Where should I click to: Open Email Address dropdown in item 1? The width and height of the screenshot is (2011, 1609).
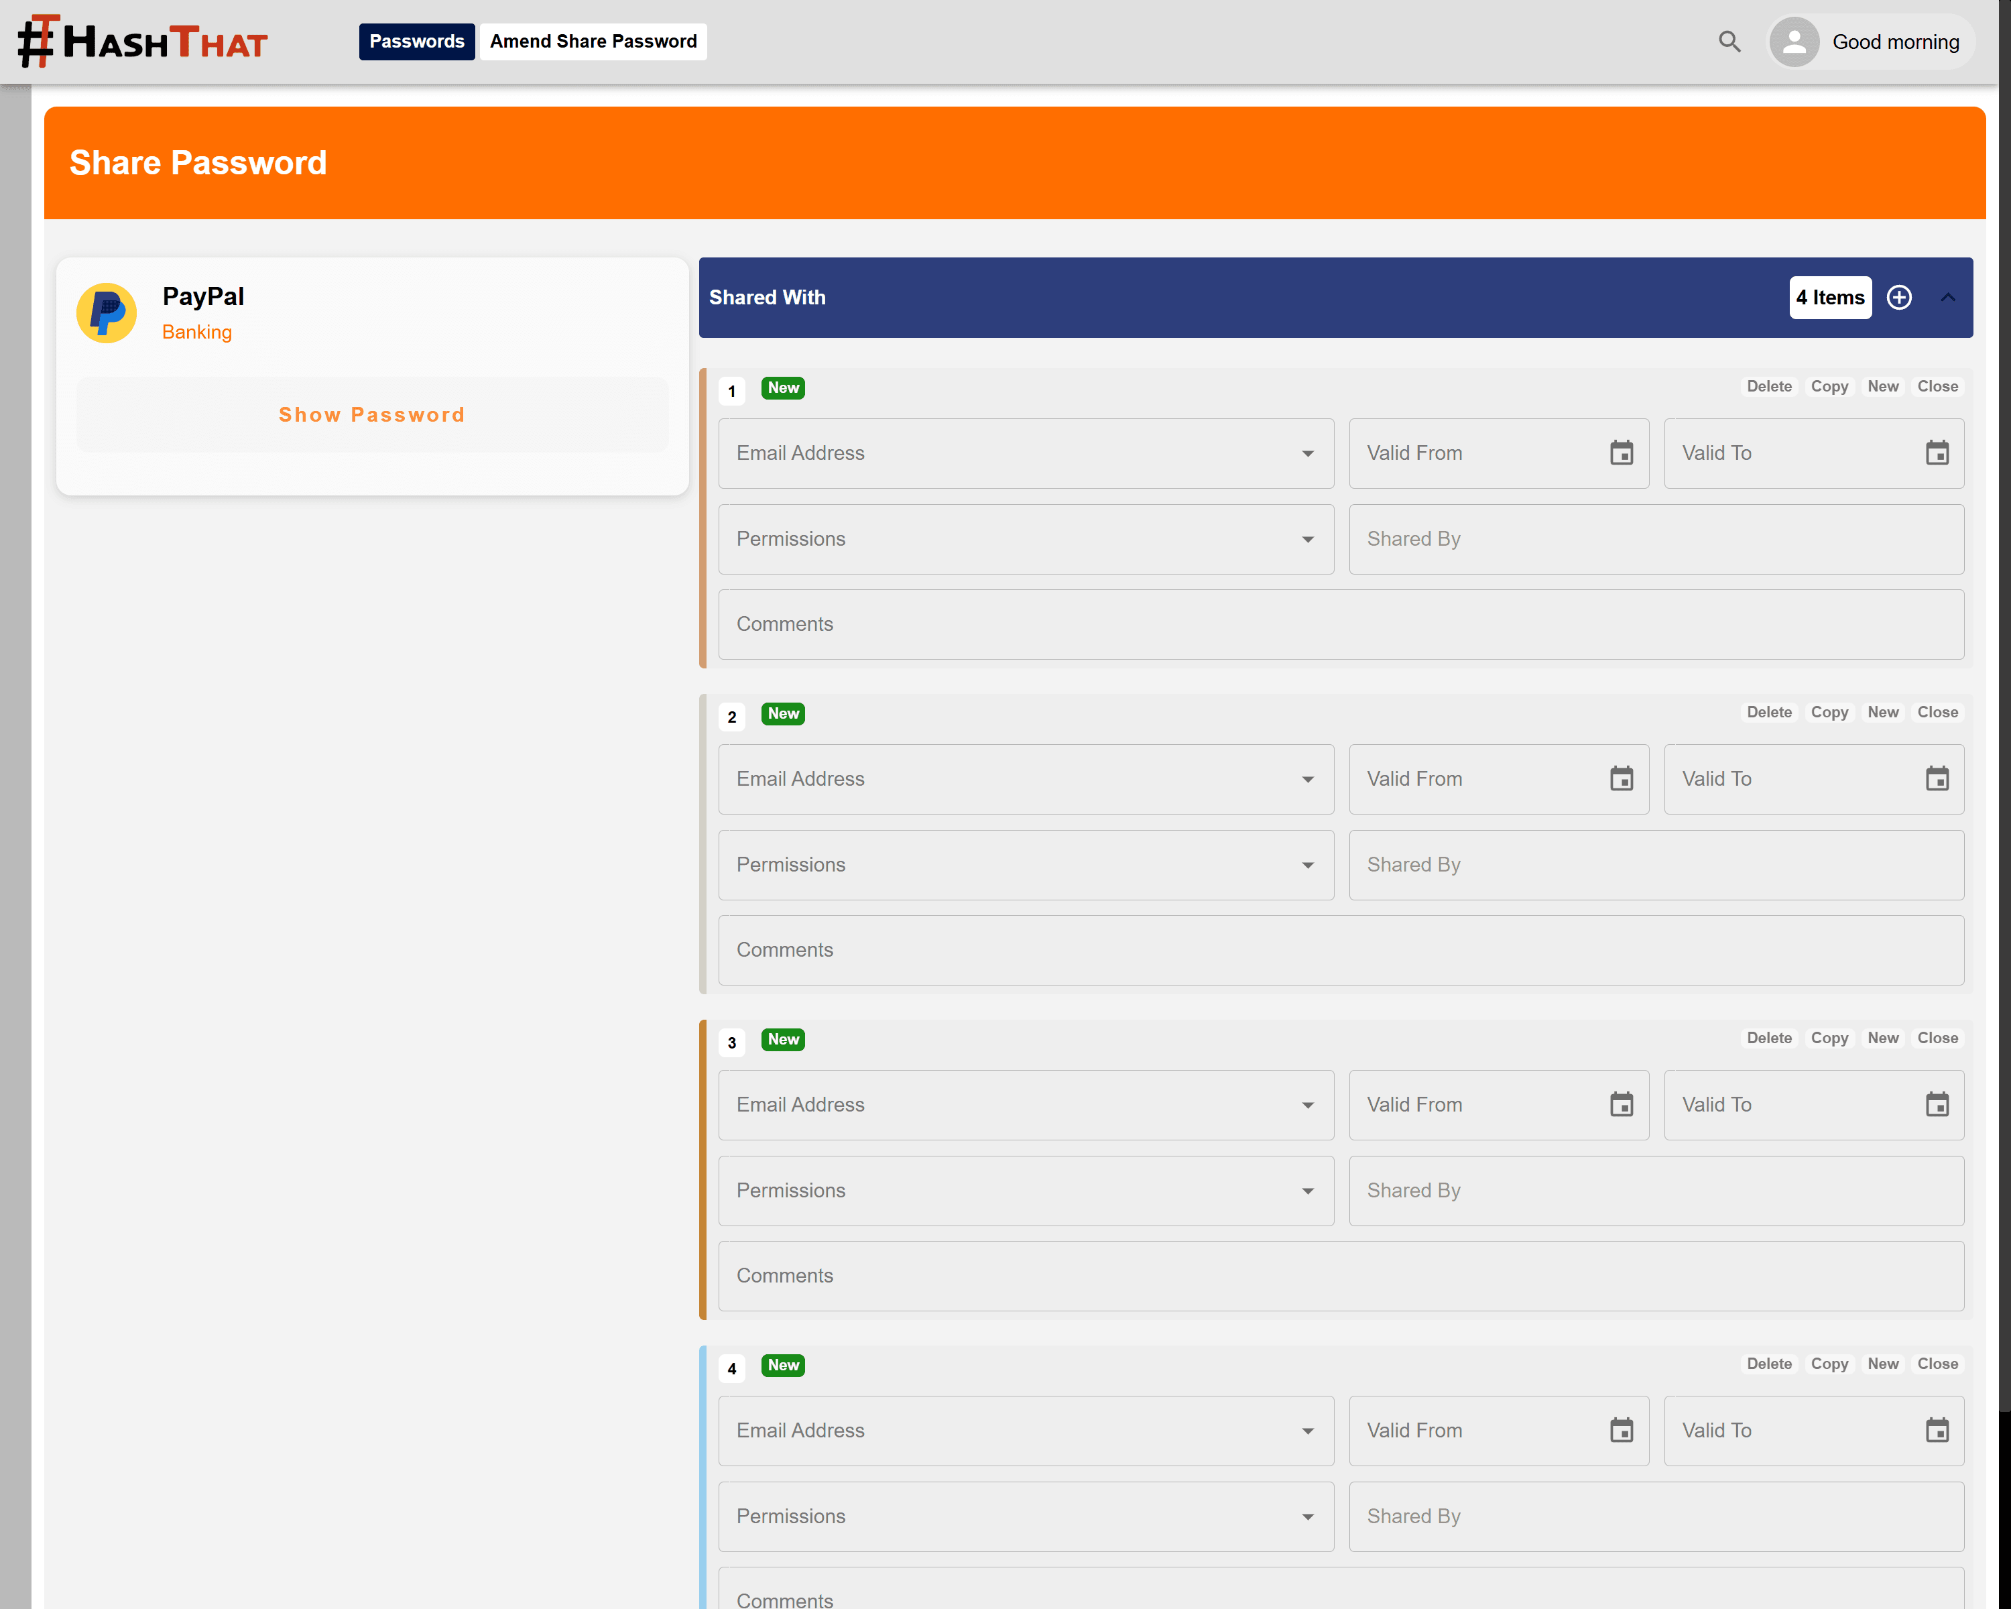point(1306,453)
